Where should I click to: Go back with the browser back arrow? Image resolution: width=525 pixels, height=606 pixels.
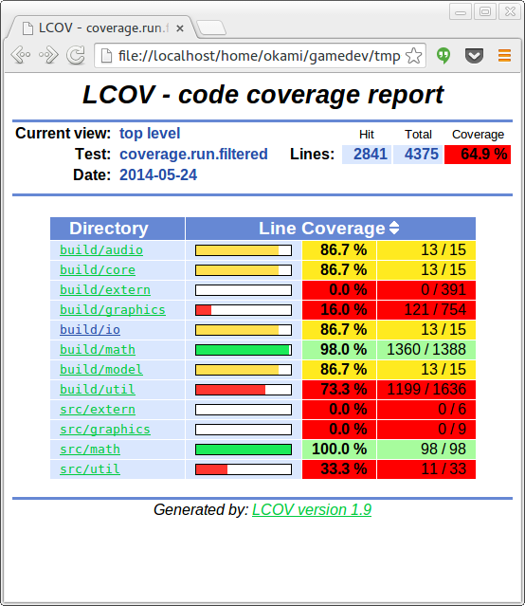[21, 55]
